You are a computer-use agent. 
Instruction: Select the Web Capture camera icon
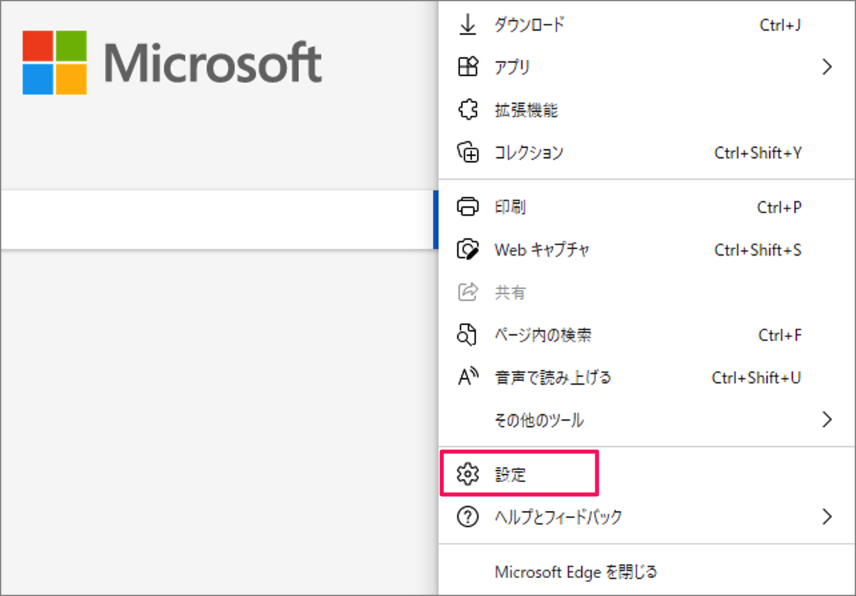[x=469, y=249]
